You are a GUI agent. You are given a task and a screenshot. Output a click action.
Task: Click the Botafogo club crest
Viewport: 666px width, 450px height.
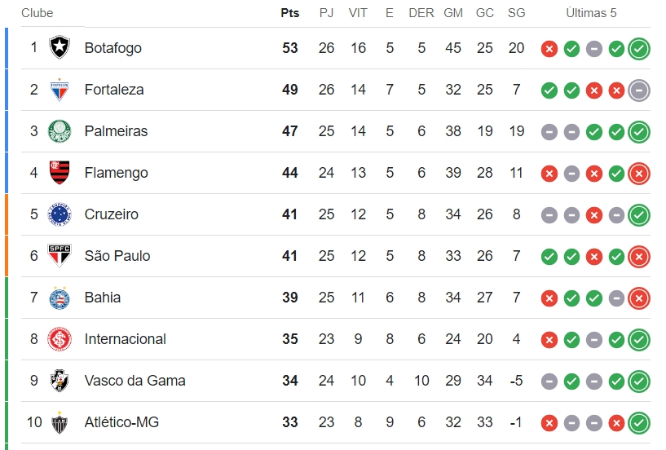60,47
